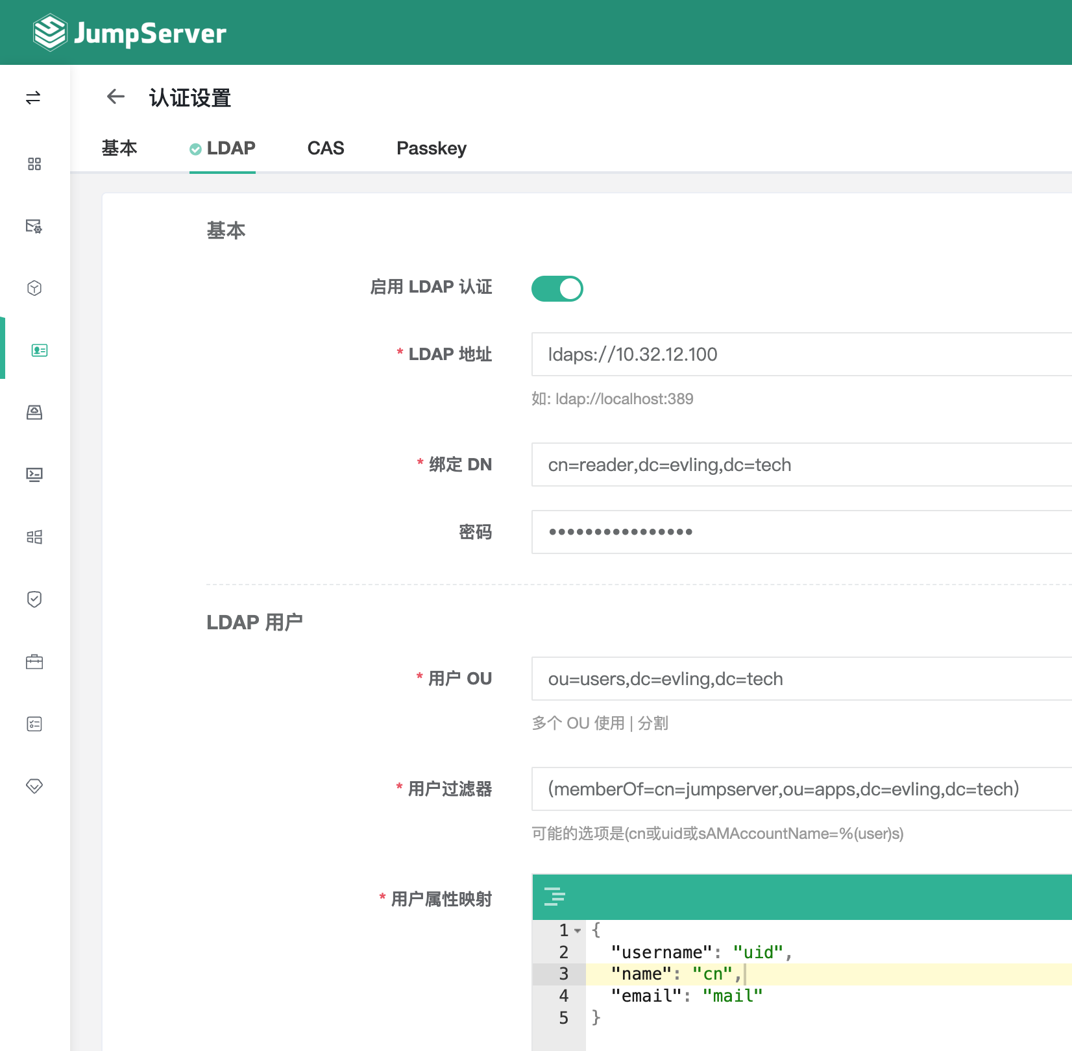Image resolution: width=1072 pixels, height=1051 pixels.
Task: Click into the 用户过滤器 field
Action: (801, 789)
